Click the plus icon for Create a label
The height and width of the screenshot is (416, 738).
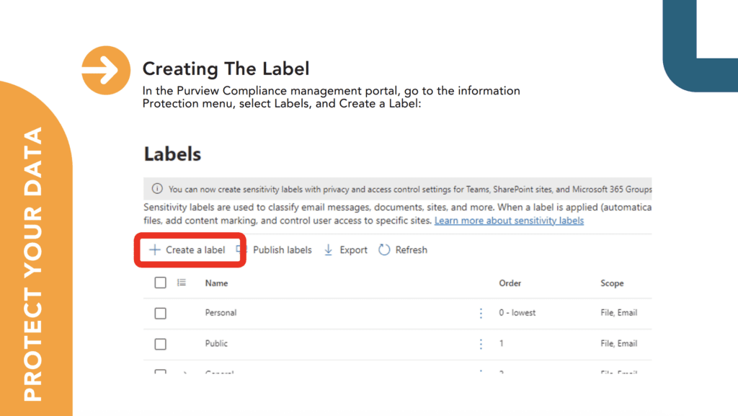click(x=155, y=250)
